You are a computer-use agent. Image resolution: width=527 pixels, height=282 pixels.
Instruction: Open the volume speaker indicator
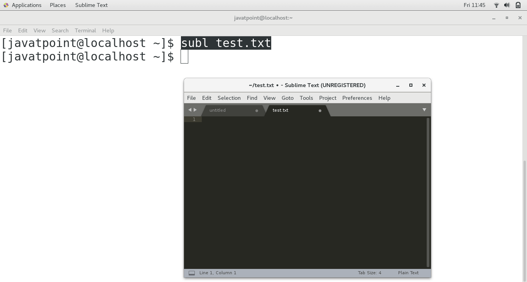pyautogui.click(x=507, y=5)
